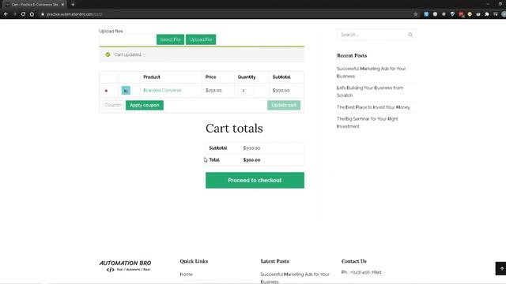Viewport: 506px width, 284px height.
Task: Open the Home link under Quick Links
Action: [187, 275]
